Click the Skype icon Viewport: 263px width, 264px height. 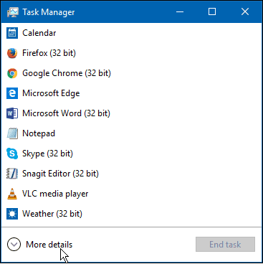click(12, 154)
